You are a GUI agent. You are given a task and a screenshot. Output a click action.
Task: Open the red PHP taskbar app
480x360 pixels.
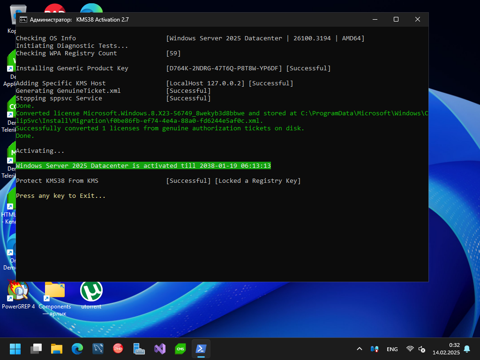pyautogui.click(x=118, y=349)
